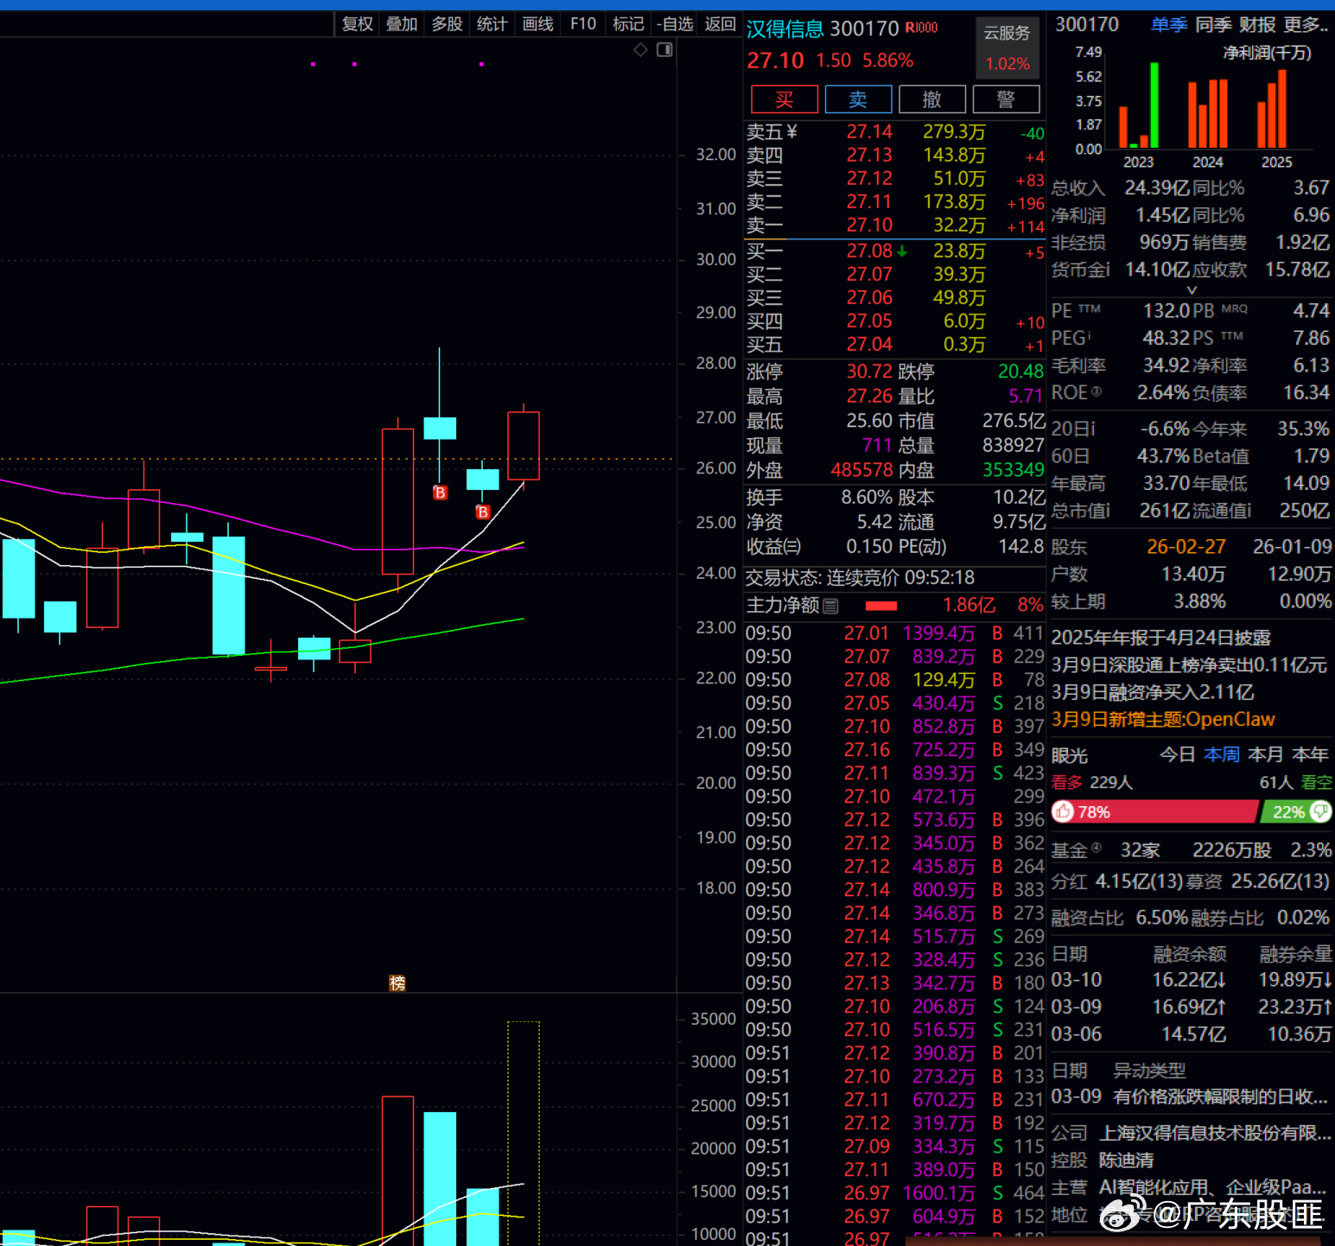Click the 榜 marker on the chart
Image resolution: width=1335 pixels, height=1246 pixels.
[x=397, y=982]
